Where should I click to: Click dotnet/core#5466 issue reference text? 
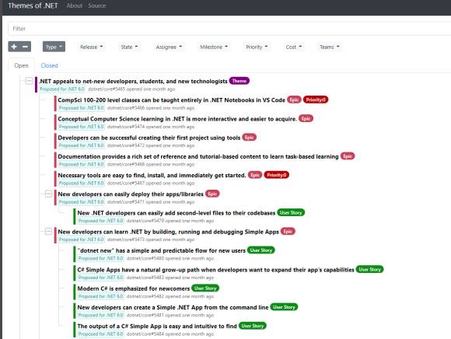[x=126, y=108]
